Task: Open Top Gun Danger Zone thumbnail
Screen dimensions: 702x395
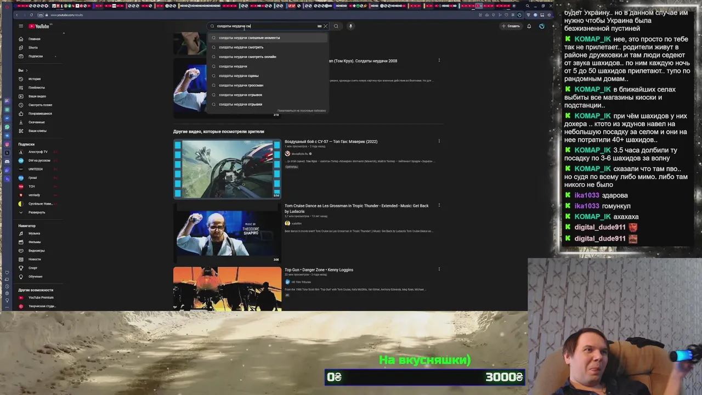Action: pyautogui.click(x=227, y=289)
